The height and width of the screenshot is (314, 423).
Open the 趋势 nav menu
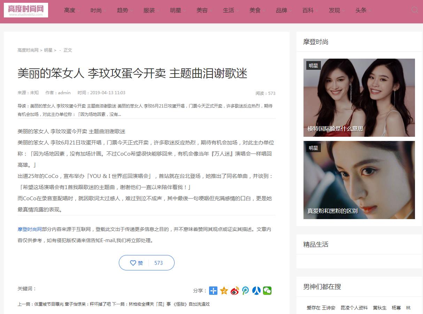pos(123,10)
